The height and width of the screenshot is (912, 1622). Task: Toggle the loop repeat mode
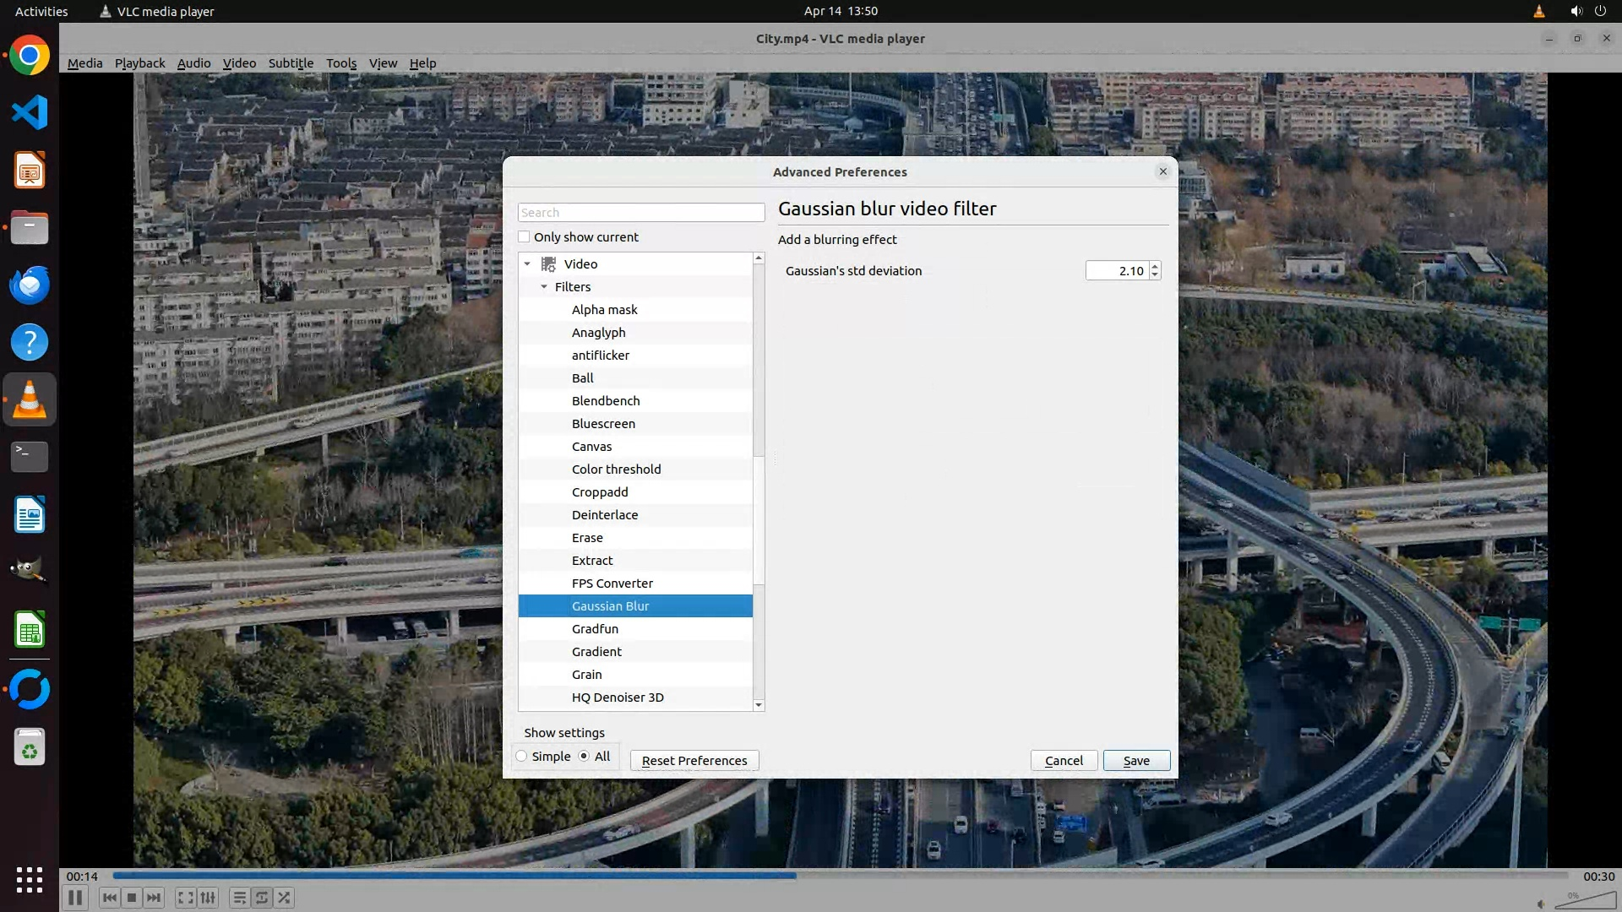pyautogui.click(x=262, y=898)
